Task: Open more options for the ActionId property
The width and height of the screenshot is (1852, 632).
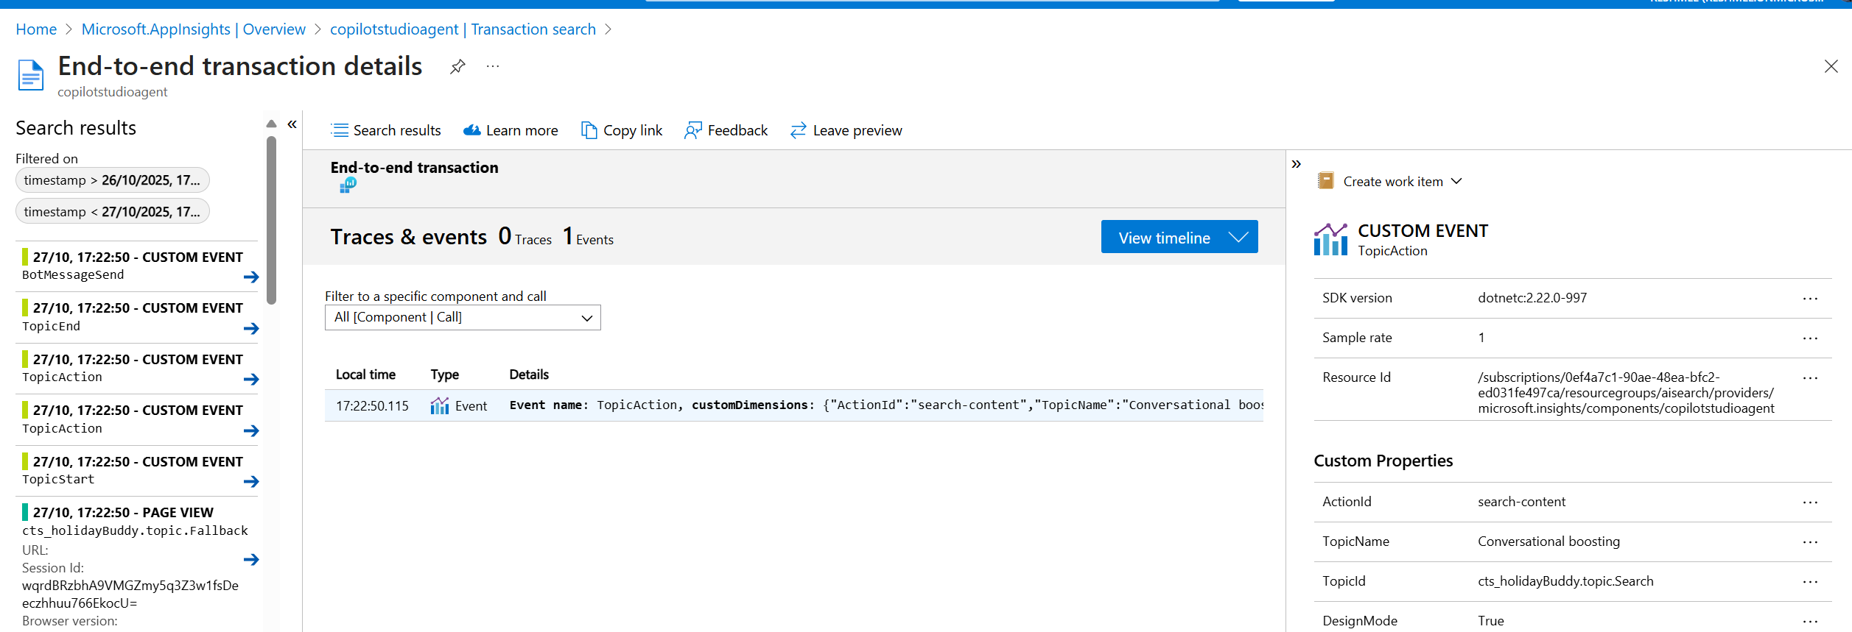Action: tap(1810, 503)
